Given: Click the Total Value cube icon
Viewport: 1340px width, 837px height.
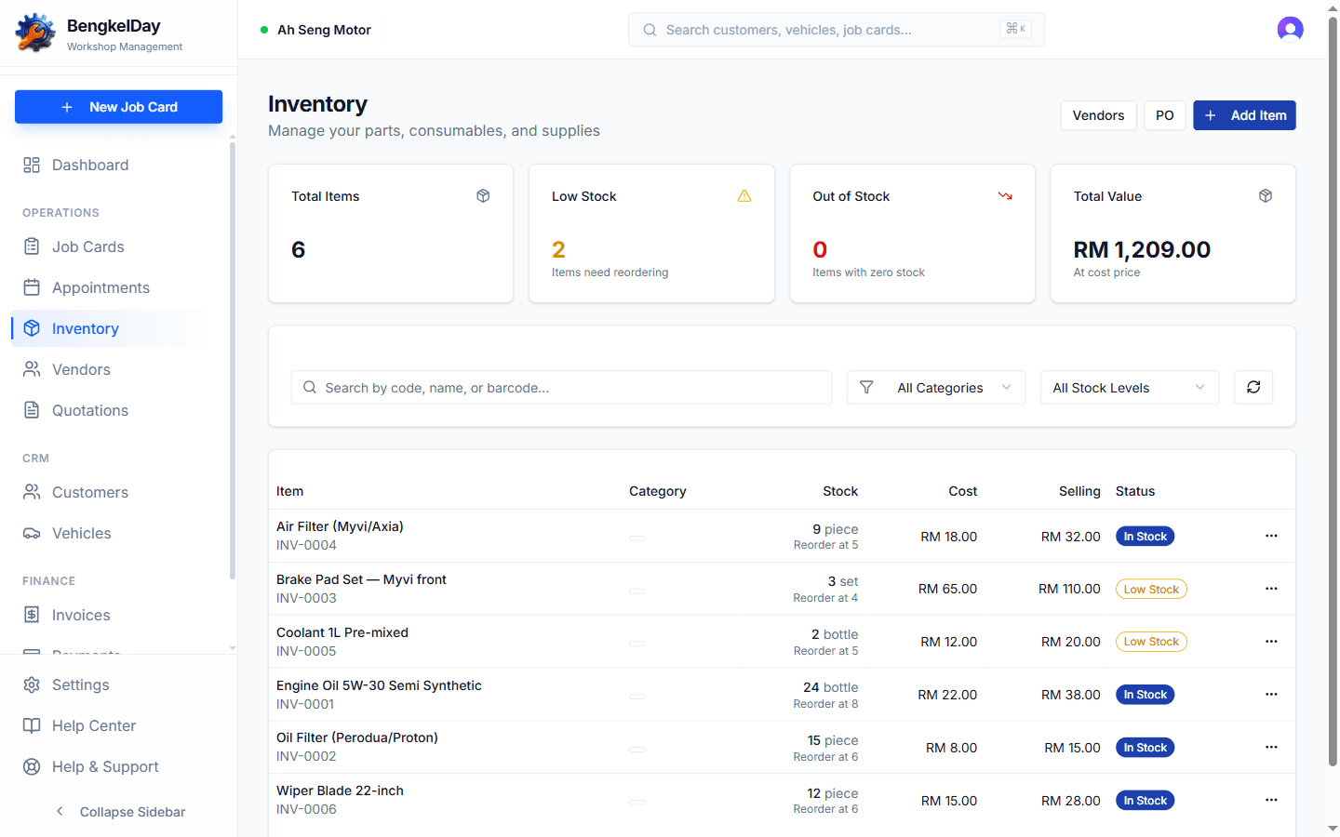Looking at the screenshot, I should tap(1266, 195).
